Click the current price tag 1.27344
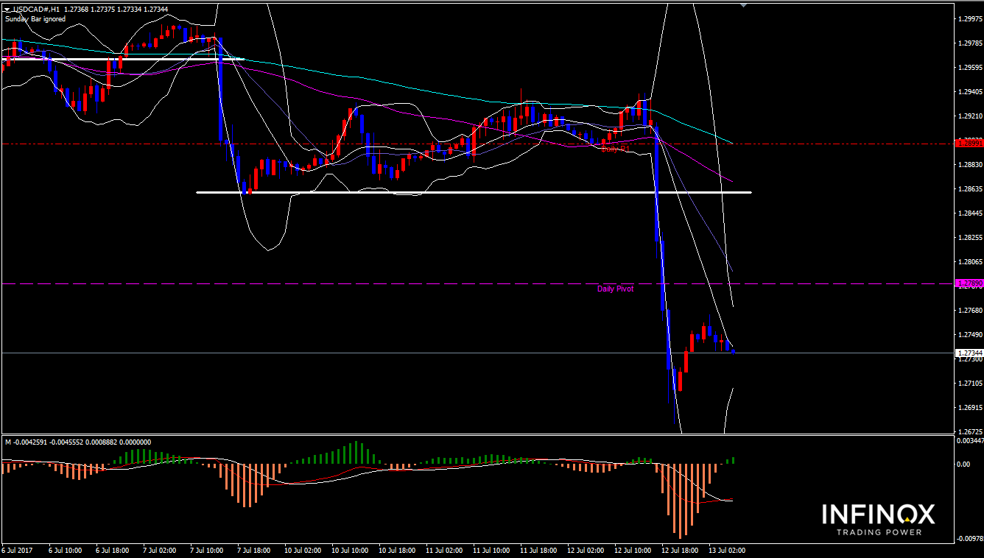The height and width of the screenshot is (558, 984). pos(969,353)
